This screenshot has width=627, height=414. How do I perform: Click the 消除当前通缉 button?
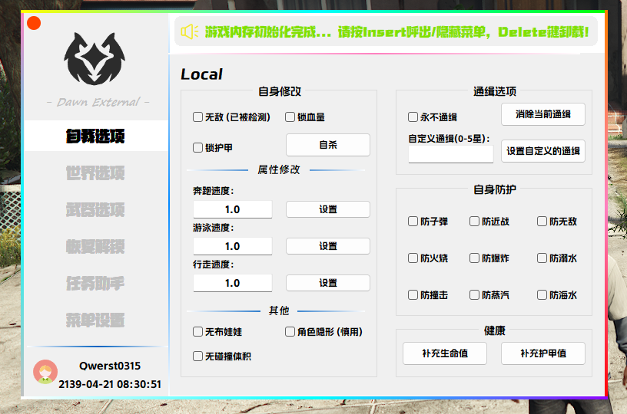click(543, 114)
